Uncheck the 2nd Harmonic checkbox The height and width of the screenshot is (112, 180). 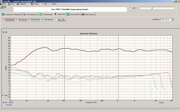3,19
